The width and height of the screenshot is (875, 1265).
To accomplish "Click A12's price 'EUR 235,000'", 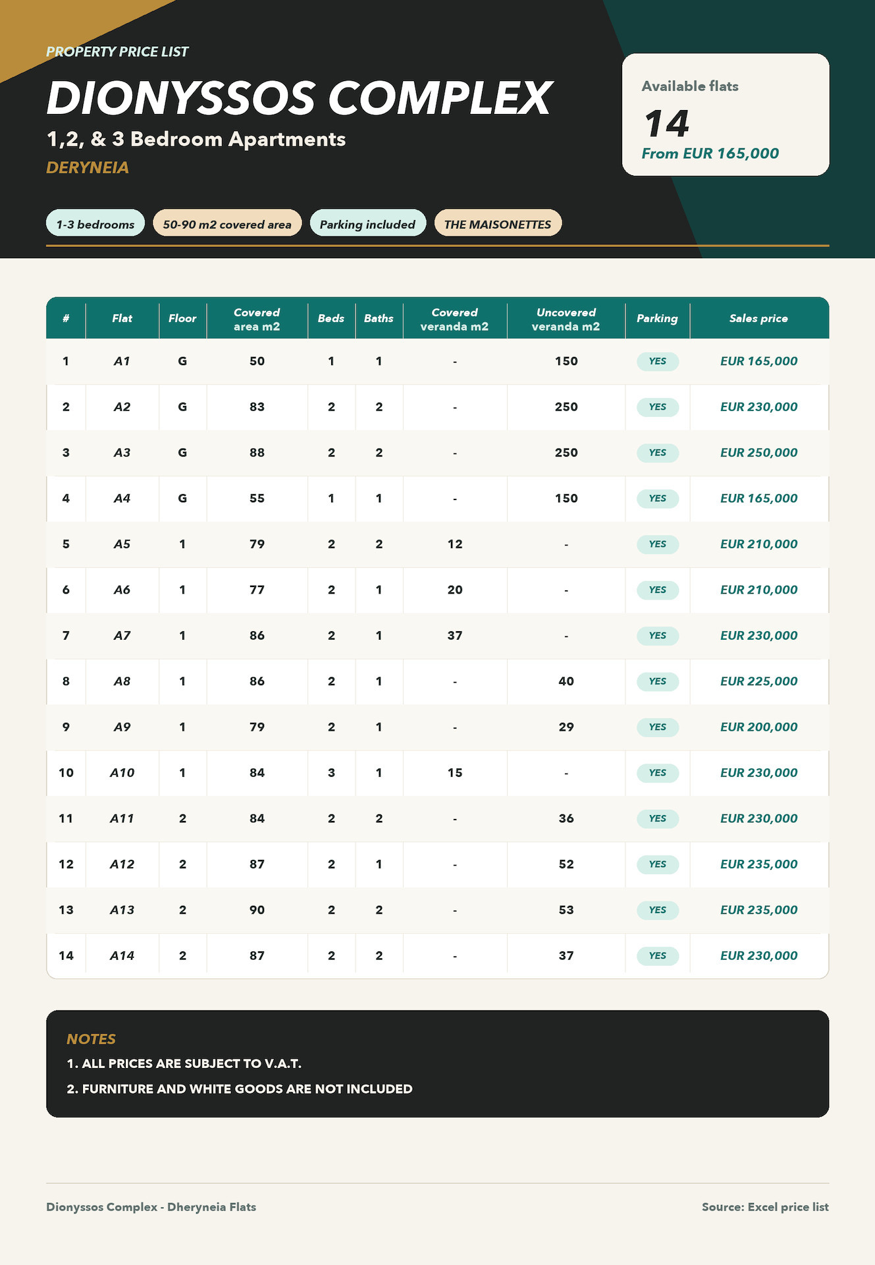I will tap(758, 864).
